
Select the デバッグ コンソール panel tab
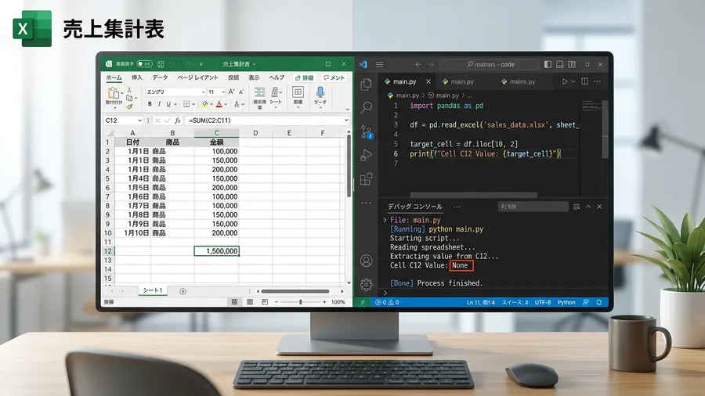point(415,207)
